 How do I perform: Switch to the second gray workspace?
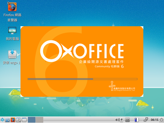click(39, 120)
